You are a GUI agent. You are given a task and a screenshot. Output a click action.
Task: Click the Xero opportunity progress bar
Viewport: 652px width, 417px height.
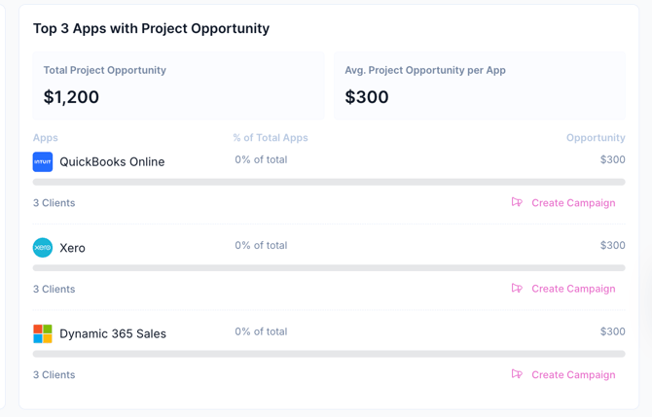click(329, 267)
